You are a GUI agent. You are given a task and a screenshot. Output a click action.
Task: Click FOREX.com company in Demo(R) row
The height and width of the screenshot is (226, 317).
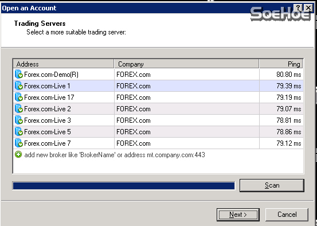click(x=134, y=75)
